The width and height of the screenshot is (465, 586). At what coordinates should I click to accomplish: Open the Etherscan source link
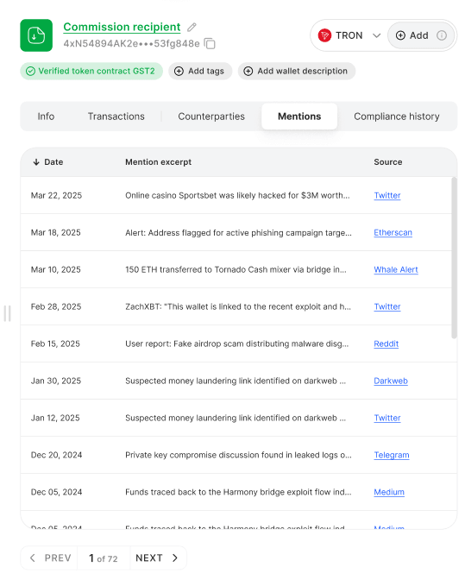pos(393,232)
